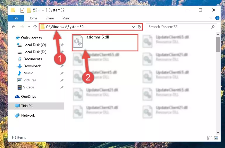Switch to the Home ribbon tab

(x=33, y=18)
